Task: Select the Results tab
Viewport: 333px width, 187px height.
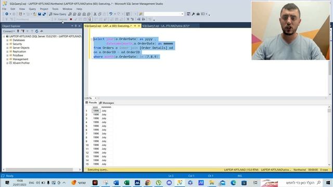Action: pos(91,103)
